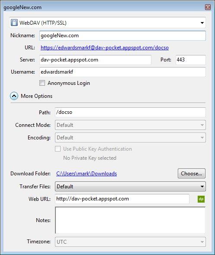Toggle Use Public Key Authentication checkbox

point(58,149)
